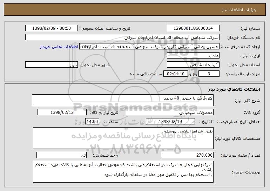The width and height of the screenshot is (270, 191).
Task: Click the label شماره نیاز
Action: coord(250,29)
